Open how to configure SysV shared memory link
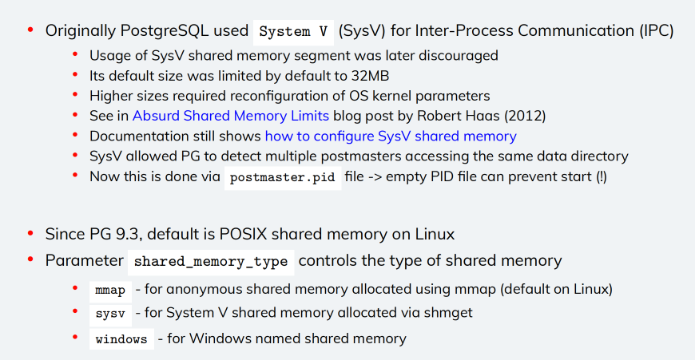The height and width of the screenshot is (360, 695). pyautogui.click(x=391, y=136)
